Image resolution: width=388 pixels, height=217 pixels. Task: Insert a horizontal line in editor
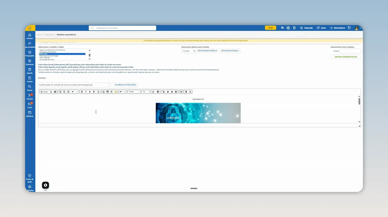coord(111,92)
